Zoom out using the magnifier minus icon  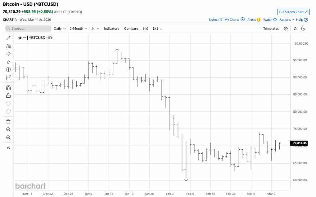[8, 138]
